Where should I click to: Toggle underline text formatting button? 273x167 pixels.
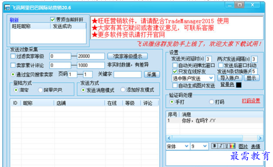click(226, 146)
